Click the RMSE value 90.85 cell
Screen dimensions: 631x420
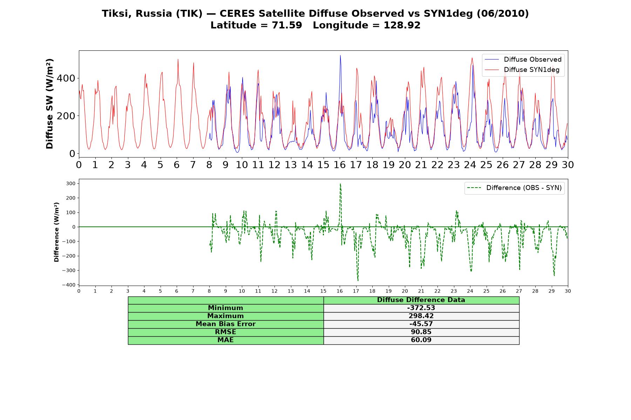421,332
